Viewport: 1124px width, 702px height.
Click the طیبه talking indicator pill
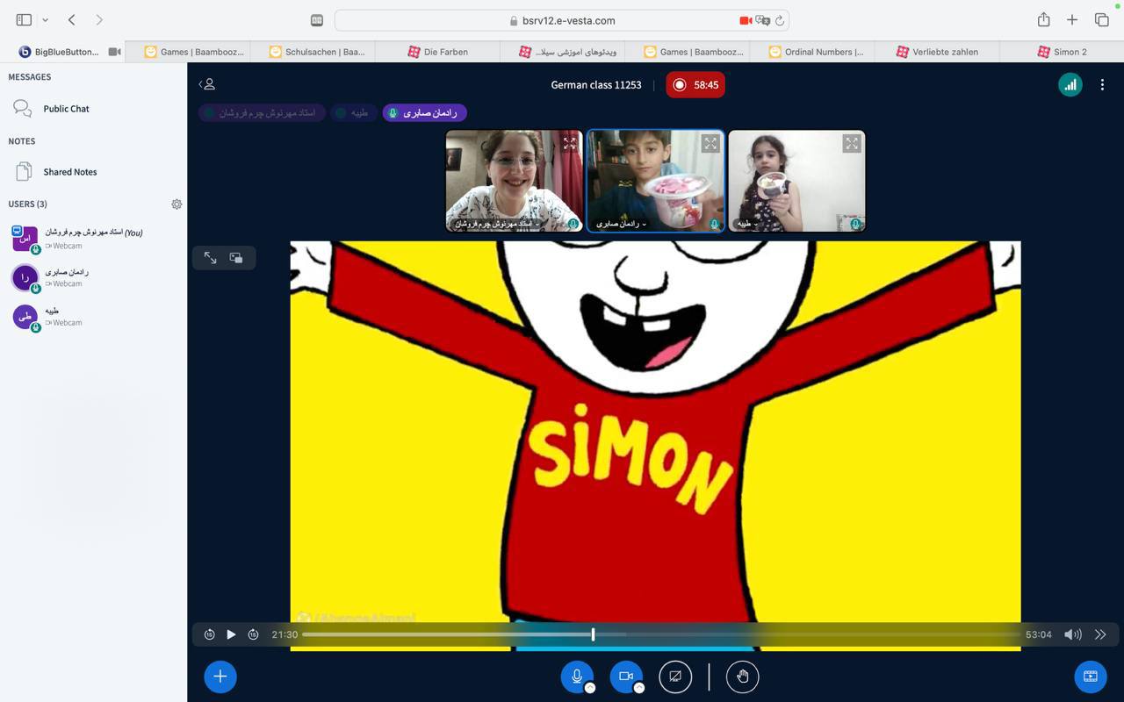point(352,113)
